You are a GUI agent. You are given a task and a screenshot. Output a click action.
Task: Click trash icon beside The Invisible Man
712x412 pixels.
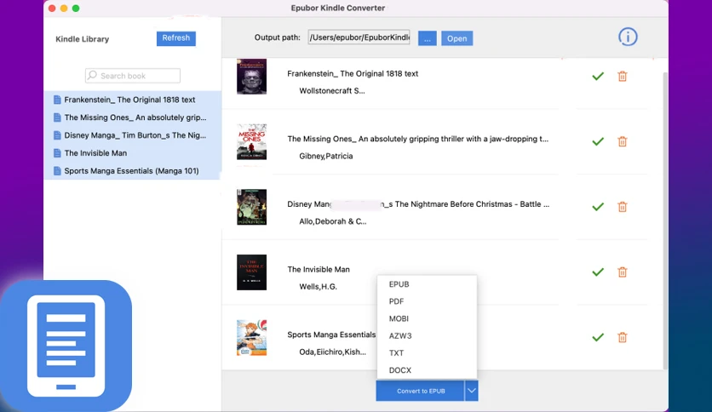click(622, 272)
